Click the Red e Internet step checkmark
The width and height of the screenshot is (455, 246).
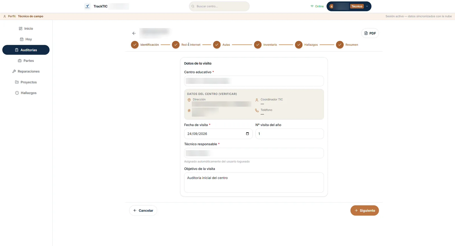[x=176, y=45]
